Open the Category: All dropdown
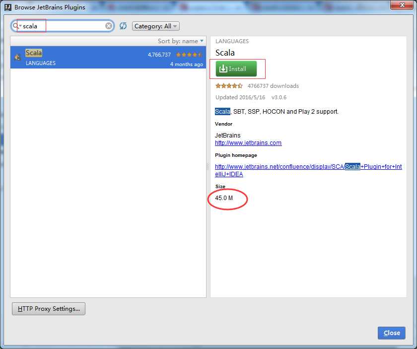 point(156,26)
